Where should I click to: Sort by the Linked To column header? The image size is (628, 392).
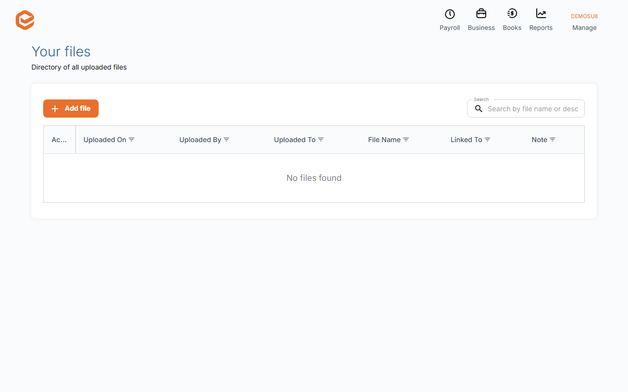(467, 140)
